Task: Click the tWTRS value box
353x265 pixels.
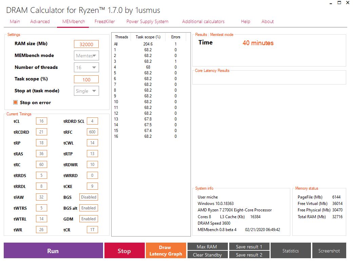Action: (x=41, y=208)
